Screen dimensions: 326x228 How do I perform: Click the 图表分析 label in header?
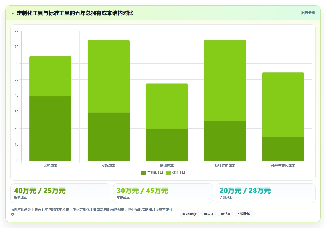[308, 13]
